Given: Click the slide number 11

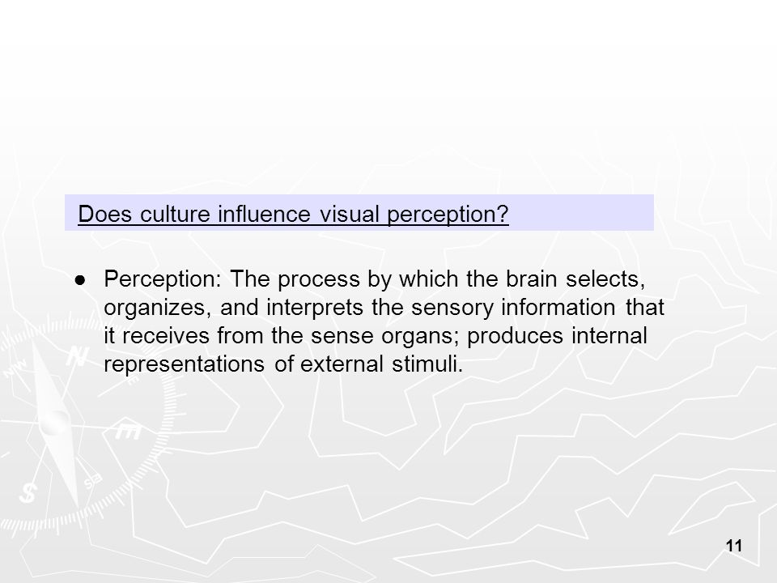Looking at the screenshot, I should 734,546.
